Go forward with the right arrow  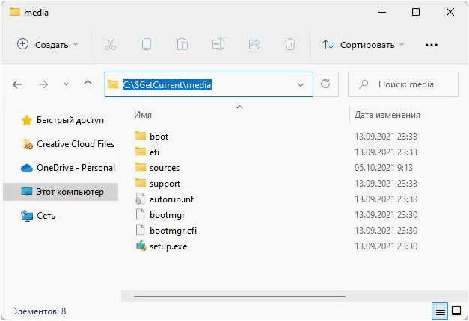43,84
